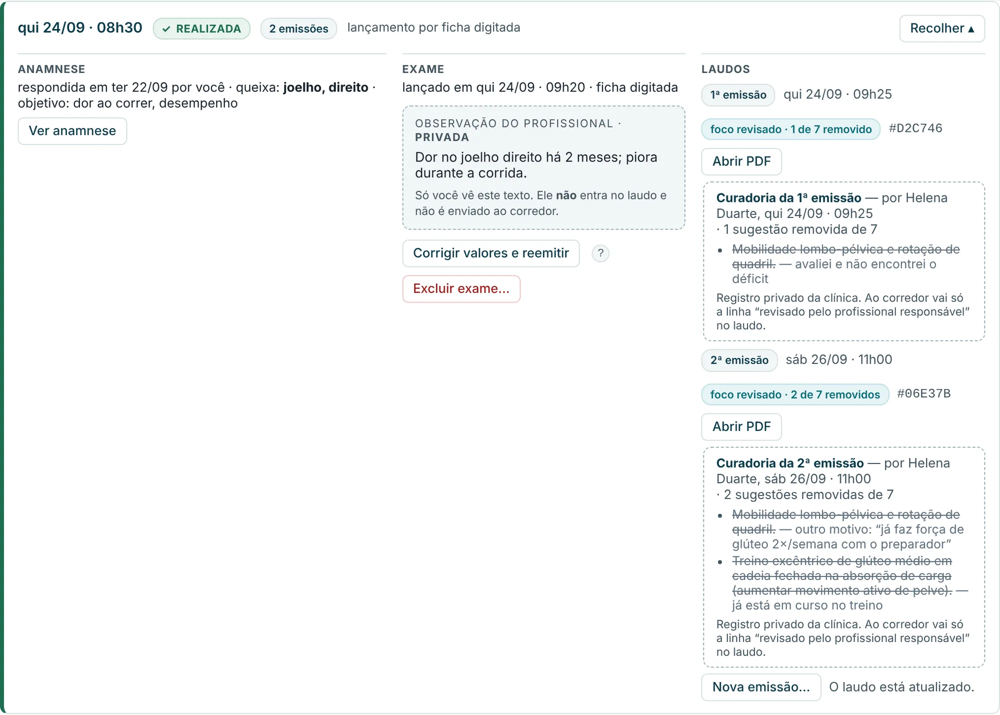
Task: Click foco revisado 1 de 7 removido badge
Action: click(790, 129)
